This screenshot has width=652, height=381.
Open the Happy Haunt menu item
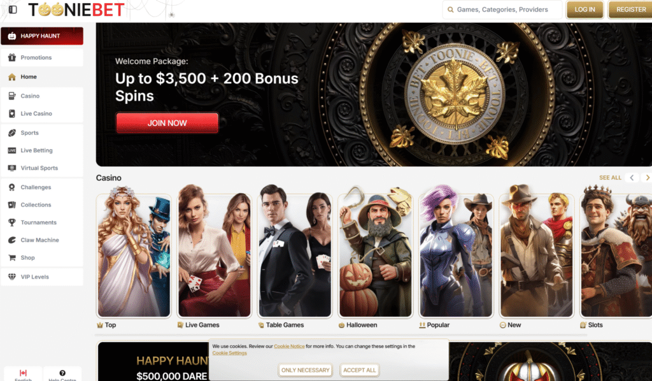point(42,36)
